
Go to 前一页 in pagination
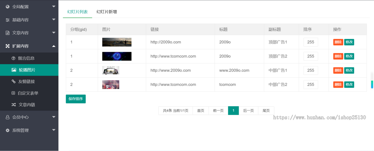(218, 111)
